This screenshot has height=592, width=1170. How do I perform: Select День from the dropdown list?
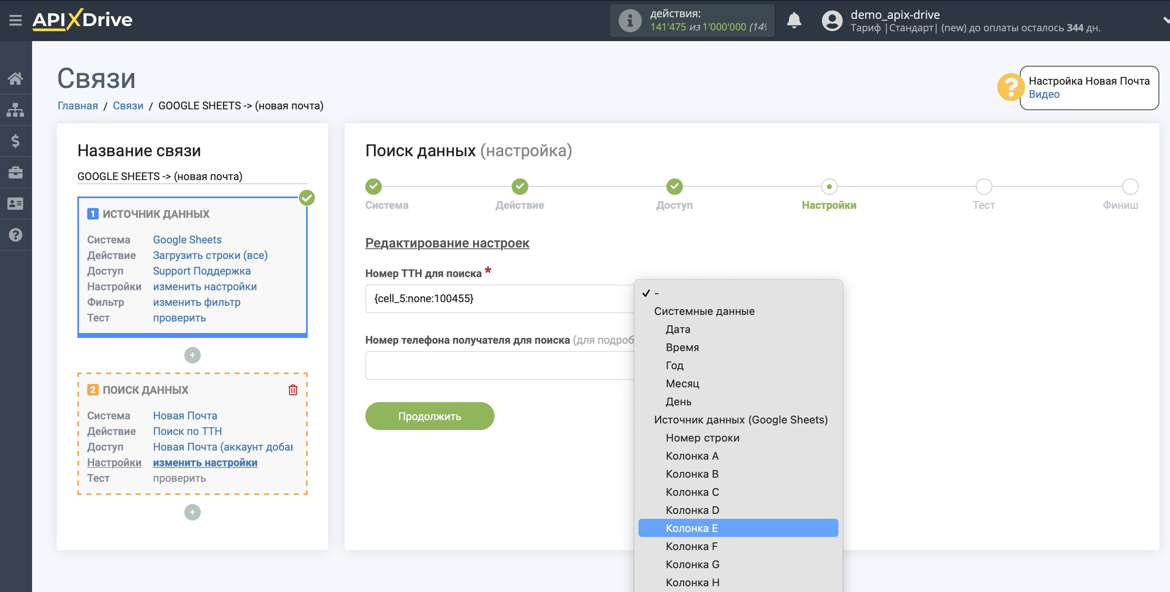pos(738,402)
